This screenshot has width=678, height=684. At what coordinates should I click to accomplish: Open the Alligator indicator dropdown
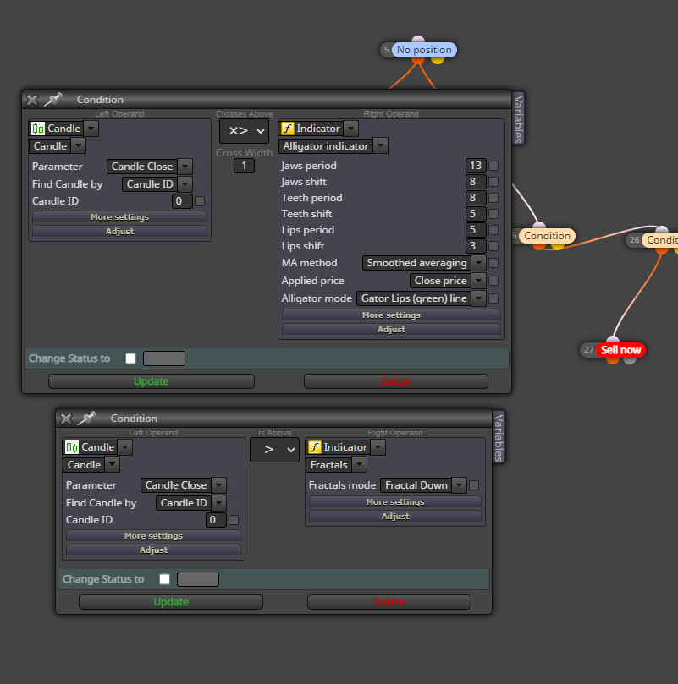tap(381, 146)
